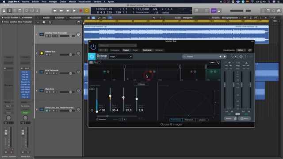Image resolution: width=283 pixels, height=159 pixels.
Task: Click the Go to Beginning transport button
Action: [68, 11]
